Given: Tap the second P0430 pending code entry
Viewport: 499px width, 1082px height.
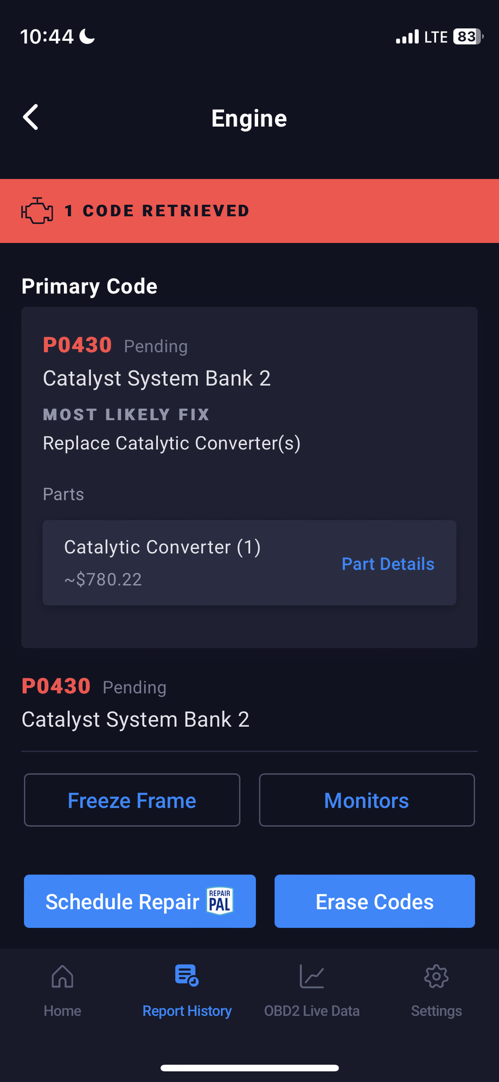Looking at the screenshot, I should coord(56,687).
